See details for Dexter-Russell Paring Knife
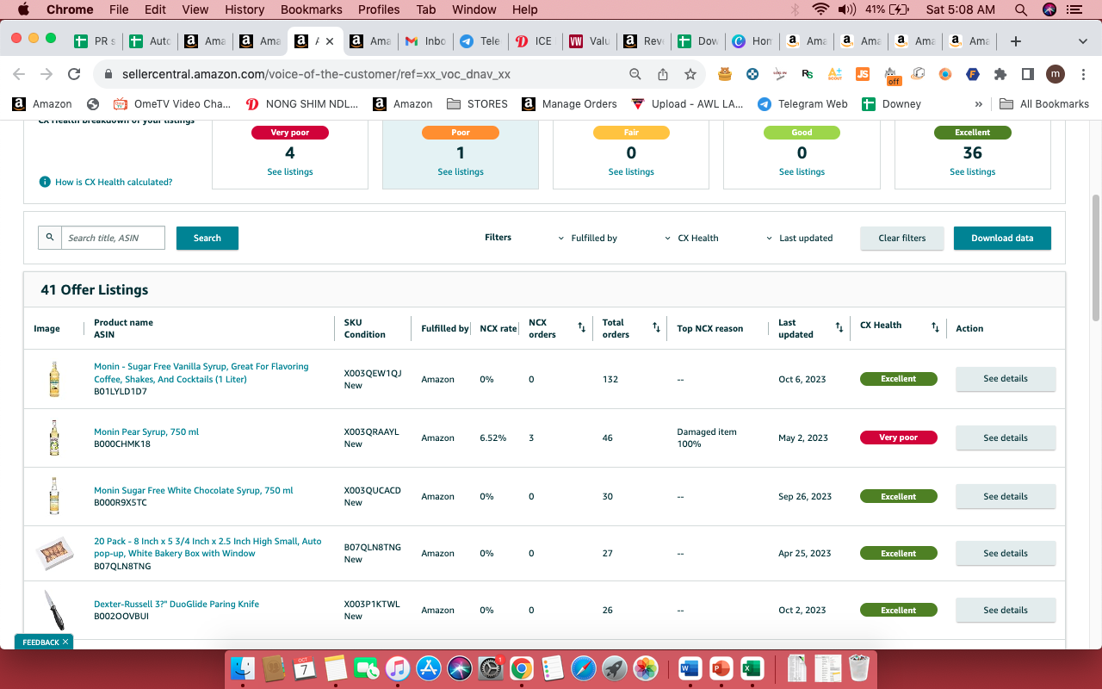Viewport: 1102px width, 689px height. pos(1006,610)
